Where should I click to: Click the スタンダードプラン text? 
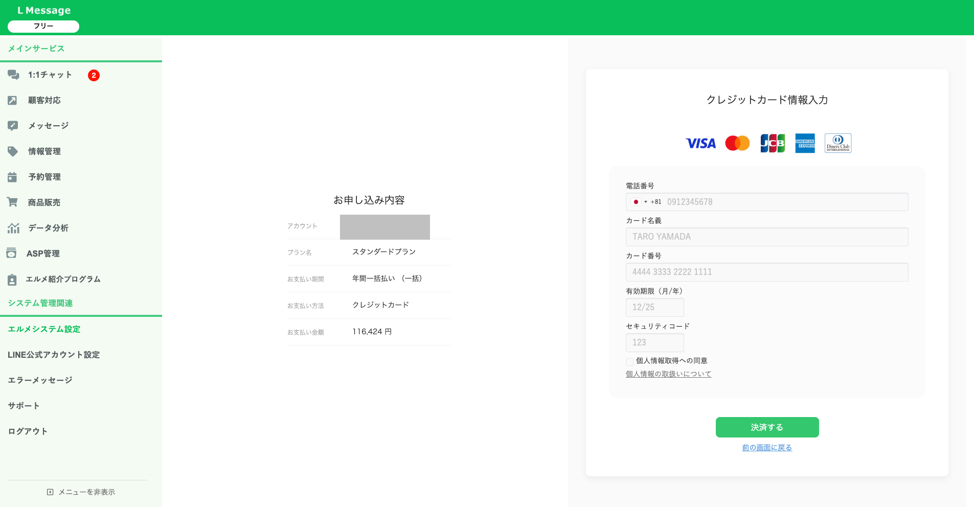coord(384,252)
